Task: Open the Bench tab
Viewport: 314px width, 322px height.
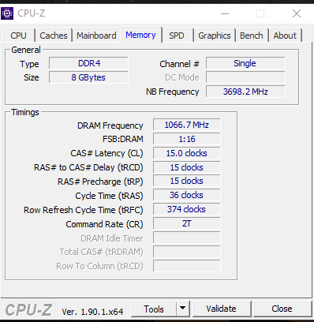Action: pos(252,36)
